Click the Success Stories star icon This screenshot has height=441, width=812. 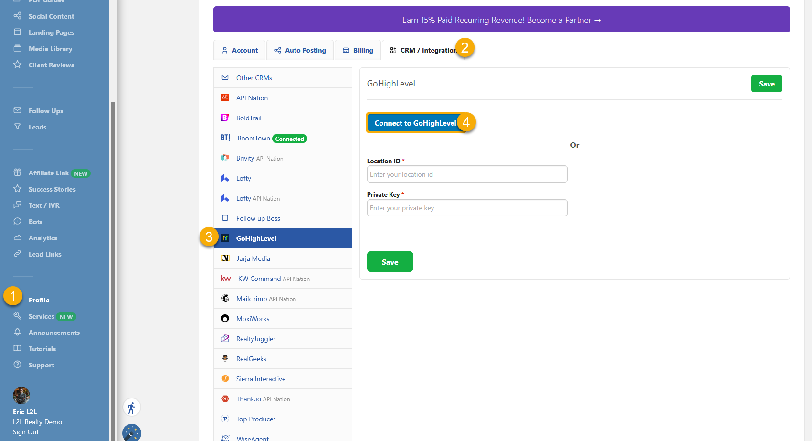(18, 189)
